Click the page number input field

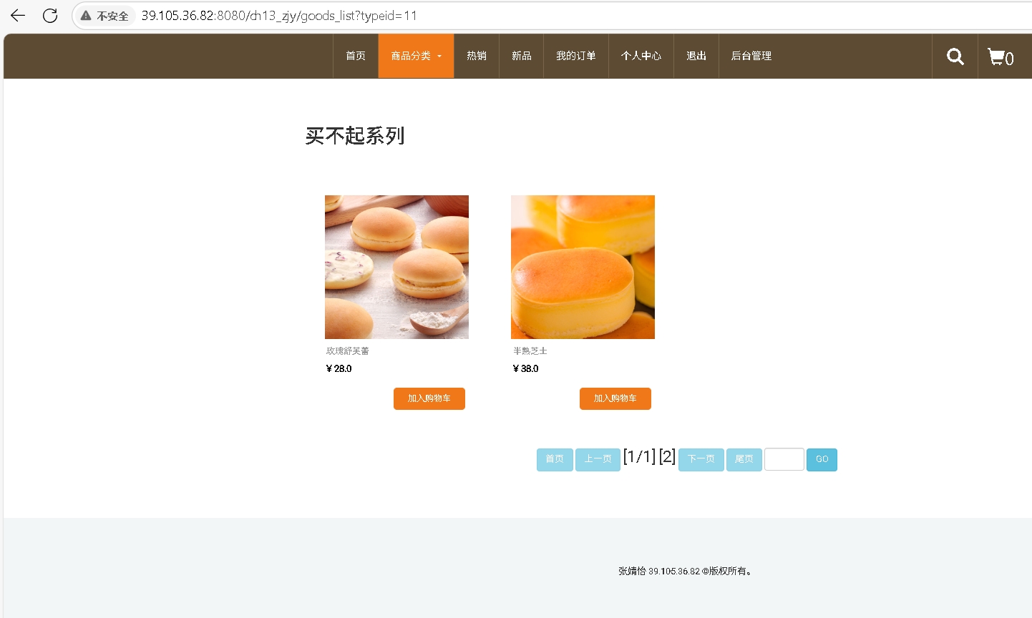pos(784,459)
